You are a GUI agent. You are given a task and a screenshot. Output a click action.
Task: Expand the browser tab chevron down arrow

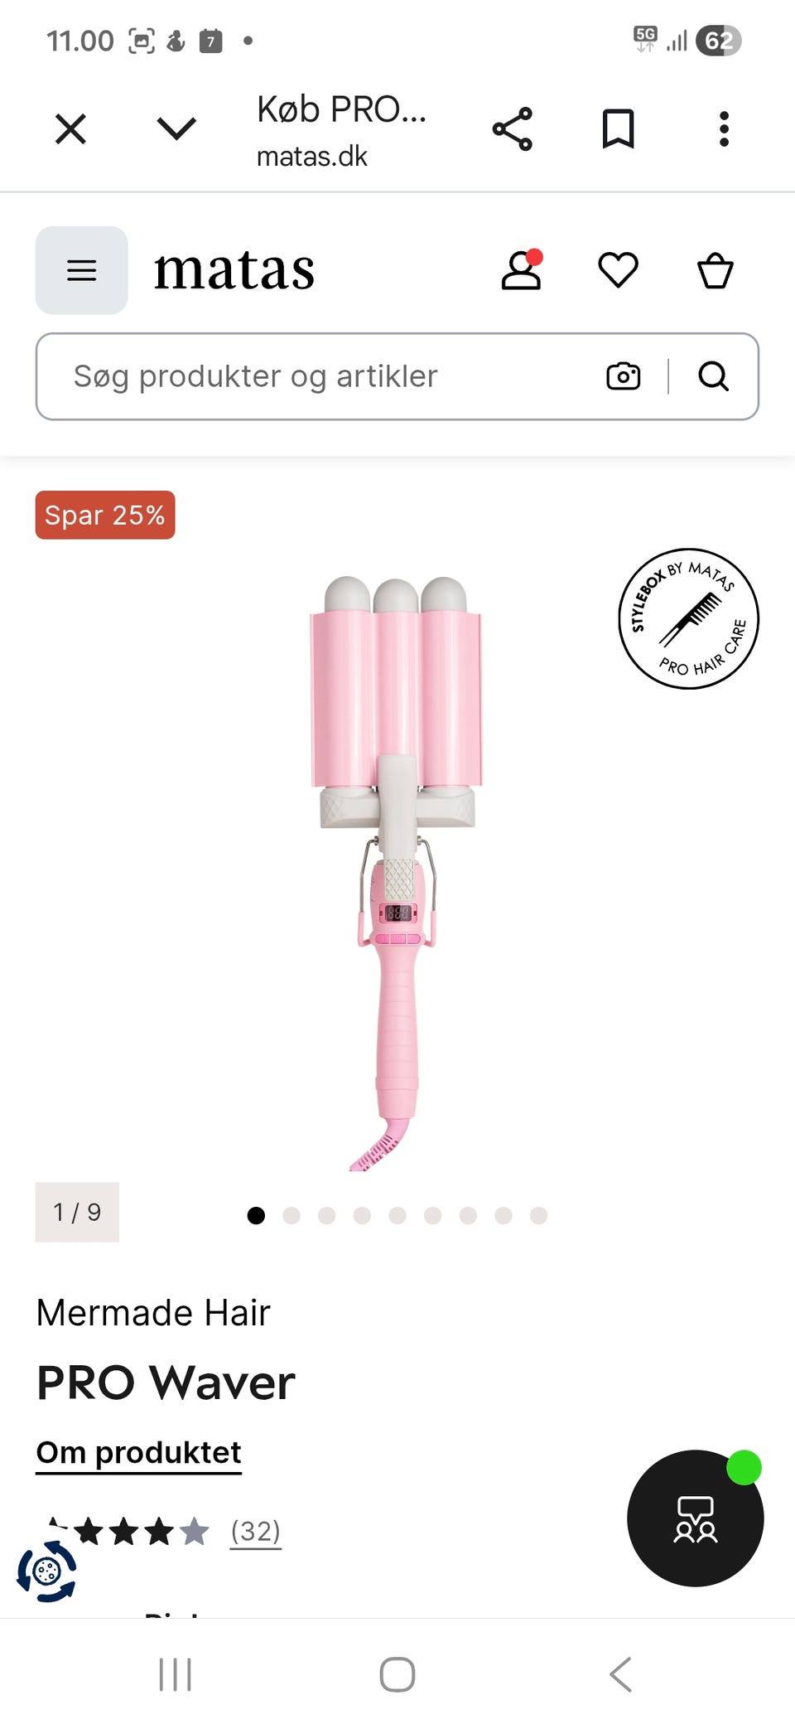(176, 128)
